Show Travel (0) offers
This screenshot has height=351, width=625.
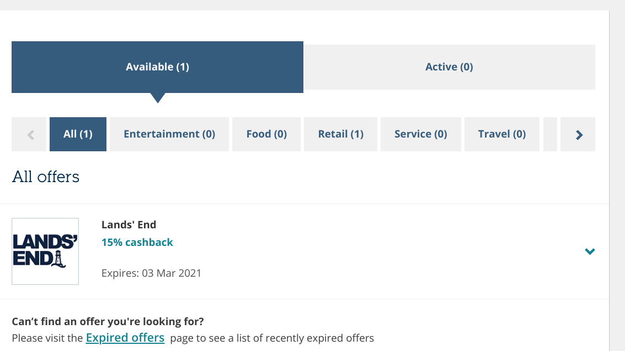(502, 134)
